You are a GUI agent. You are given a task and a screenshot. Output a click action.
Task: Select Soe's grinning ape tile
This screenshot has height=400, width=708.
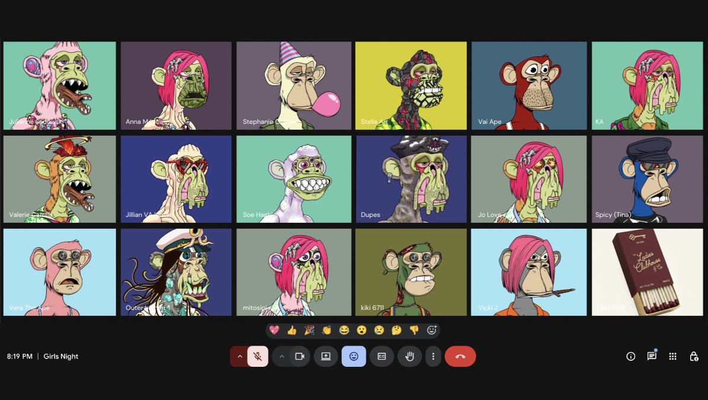tap(294, 179)
